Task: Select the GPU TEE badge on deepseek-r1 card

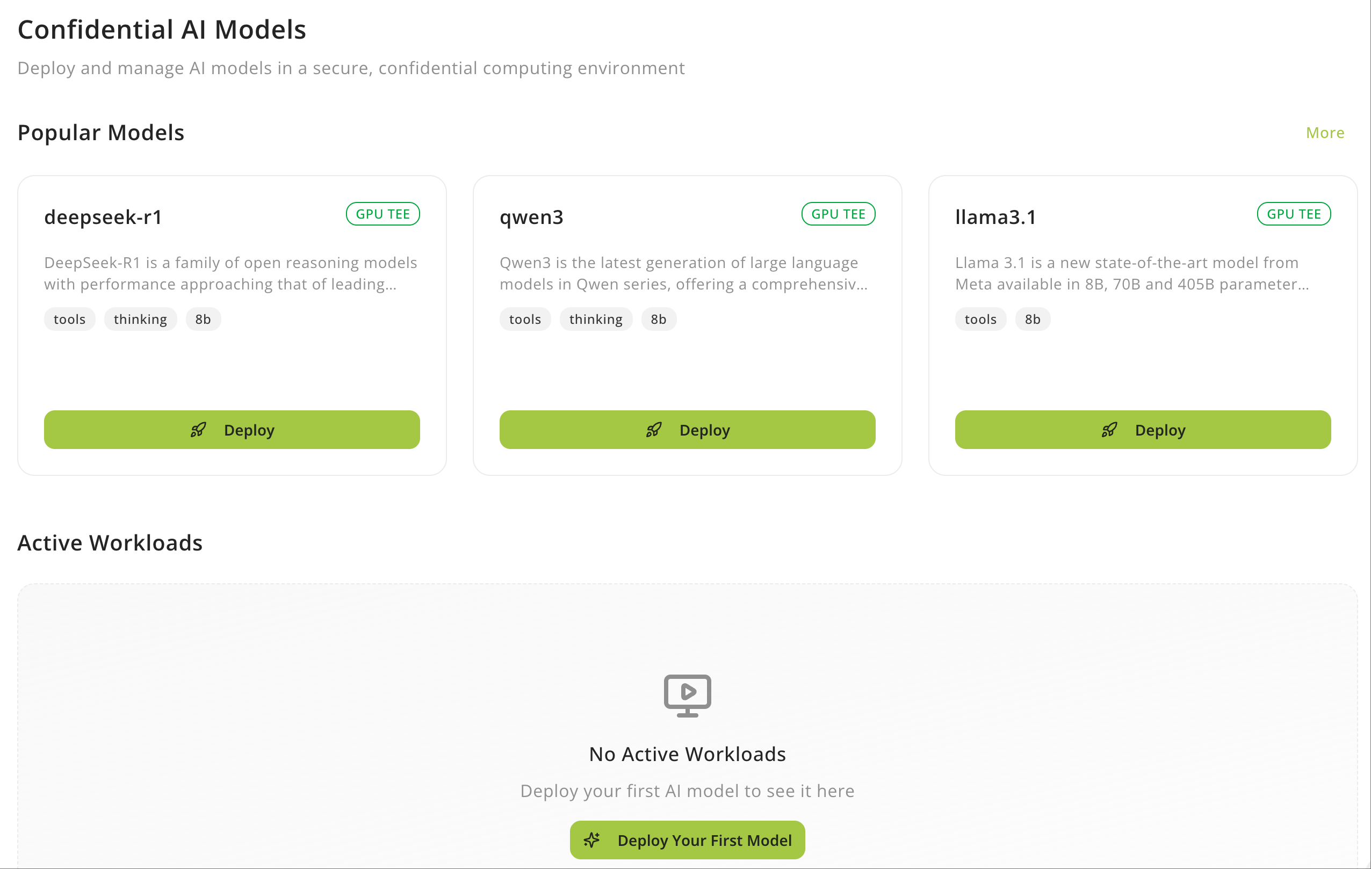Action: click(x=383, y=213)
